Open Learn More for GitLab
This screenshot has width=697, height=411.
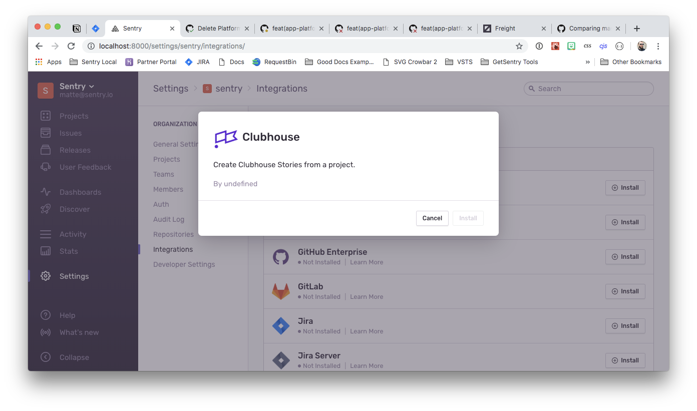tap(367, 297)
